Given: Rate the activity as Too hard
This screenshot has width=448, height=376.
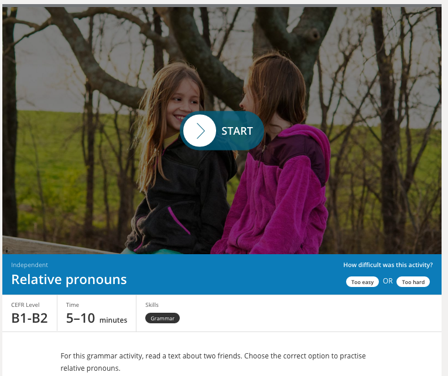Looking at the screenshot, I should [x=413, y=282].
